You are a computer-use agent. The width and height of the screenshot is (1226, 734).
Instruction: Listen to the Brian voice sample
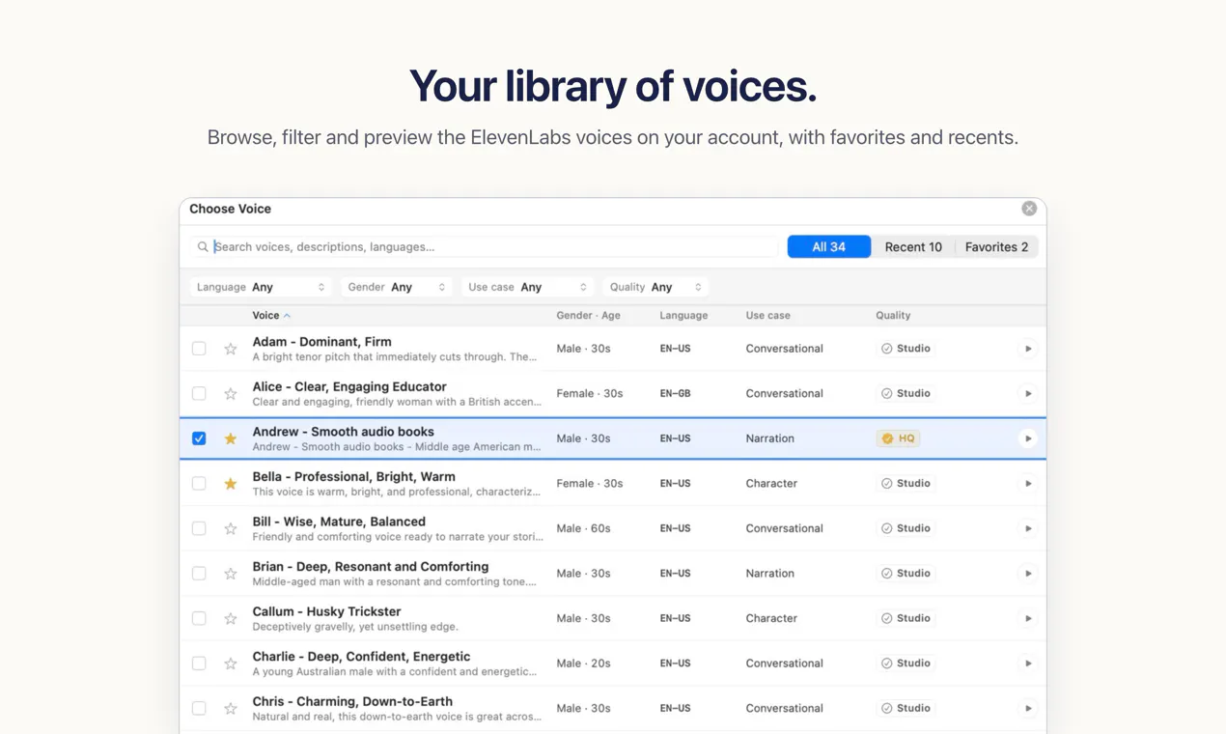point(1028,573)
